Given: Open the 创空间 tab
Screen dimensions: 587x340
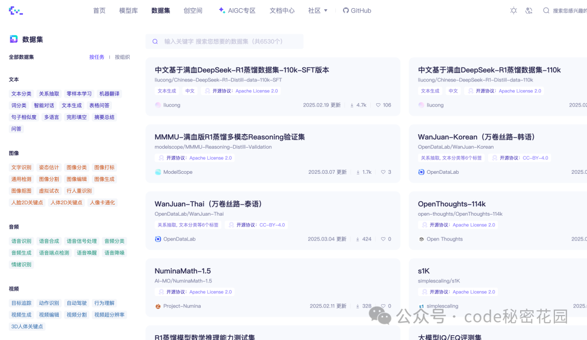Looking at the screenshot, I should click(x=193, y=10).
